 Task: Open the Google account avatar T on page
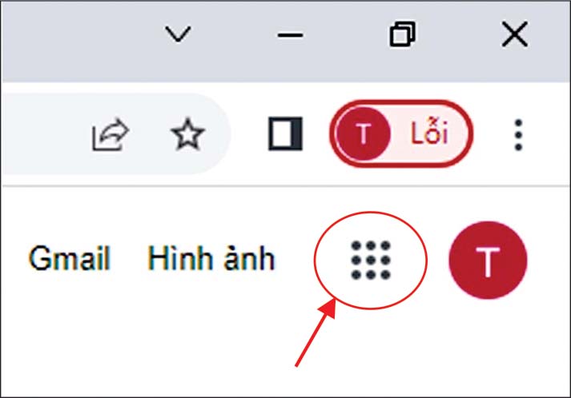(488, 261)
